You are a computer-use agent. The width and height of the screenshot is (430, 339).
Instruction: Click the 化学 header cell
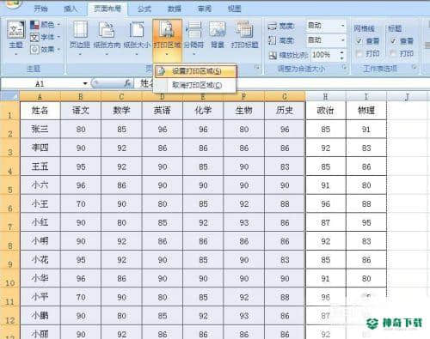tap(203, 111)
